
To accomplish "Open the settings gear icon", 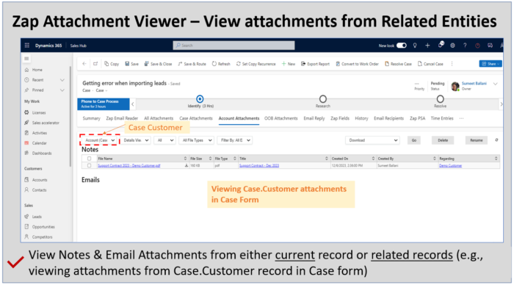I will (452, 46).
